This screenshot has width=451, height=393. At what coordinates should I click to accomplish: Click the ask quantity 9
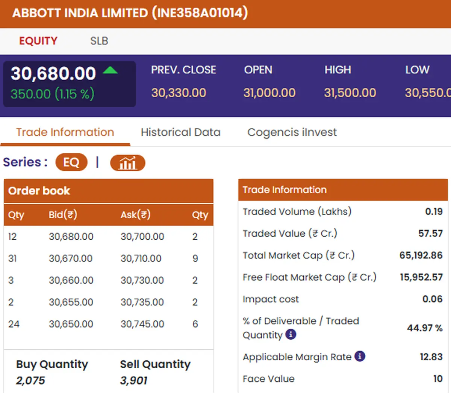click(195, 258)
